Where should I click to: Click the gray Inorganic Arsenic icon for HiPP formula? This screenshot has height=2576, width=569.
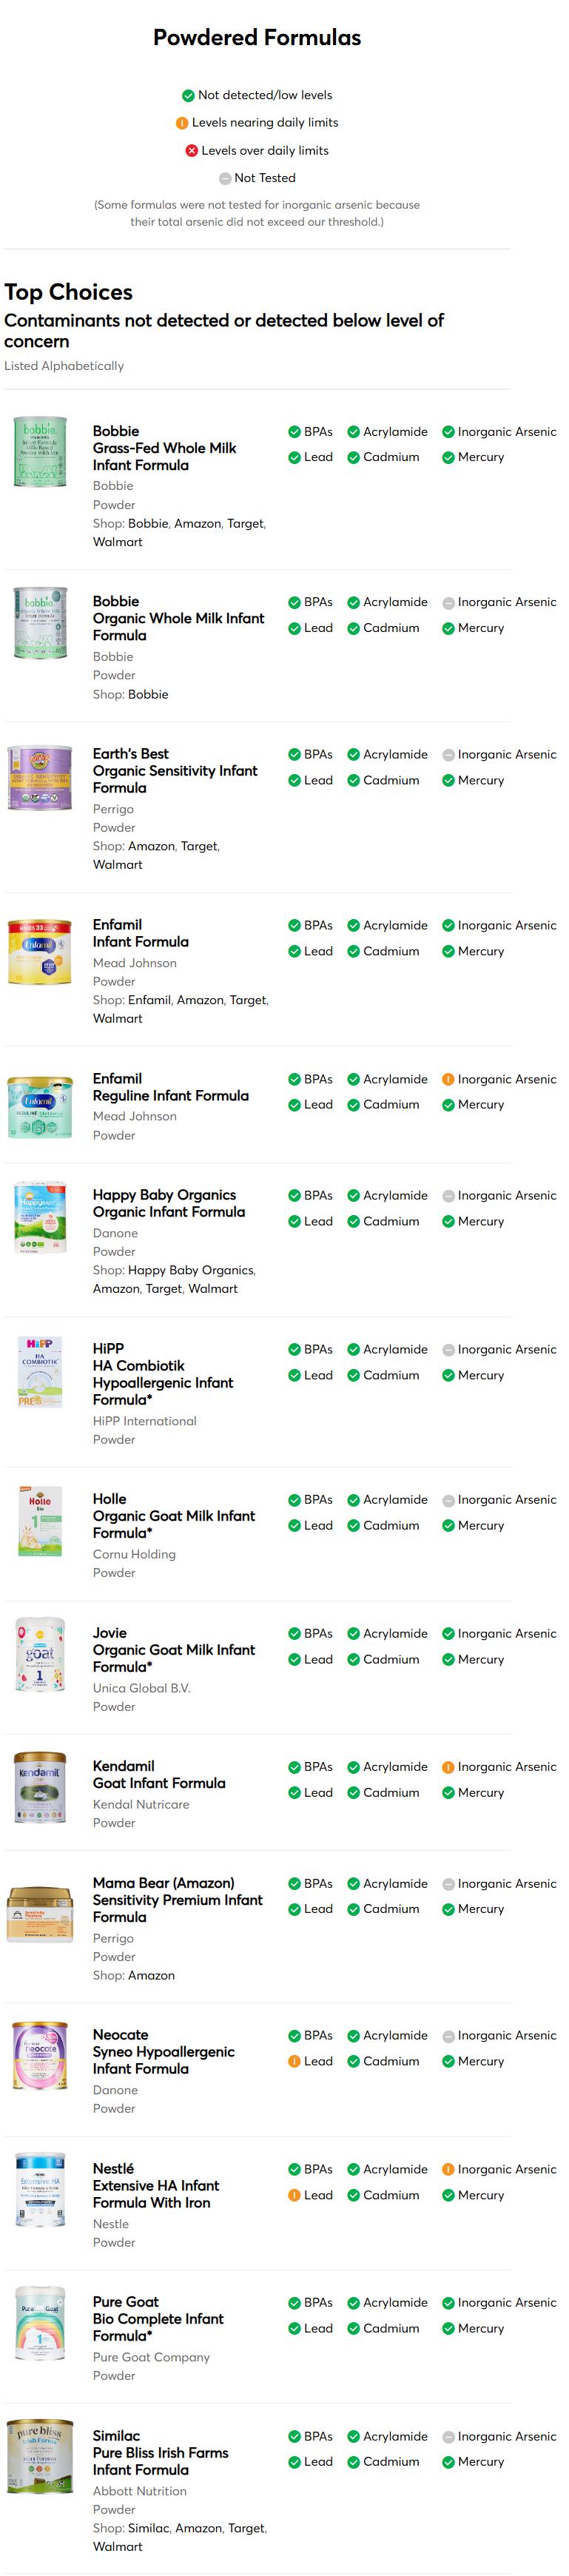click(448, 1350)
